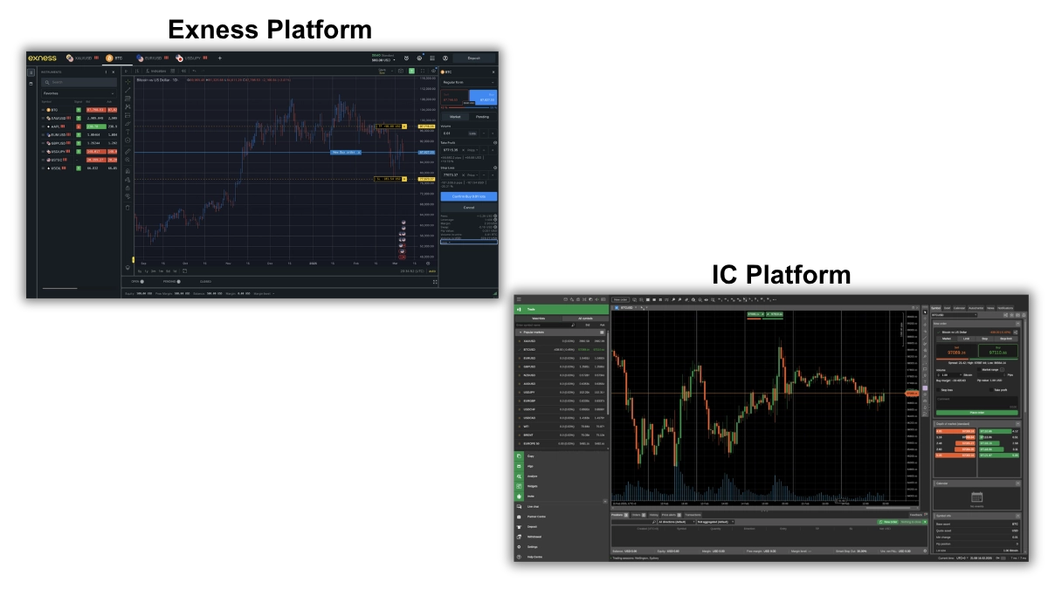
Task: Click the trash delete-drawings icon in Exness chart
Action: (128, 208)
